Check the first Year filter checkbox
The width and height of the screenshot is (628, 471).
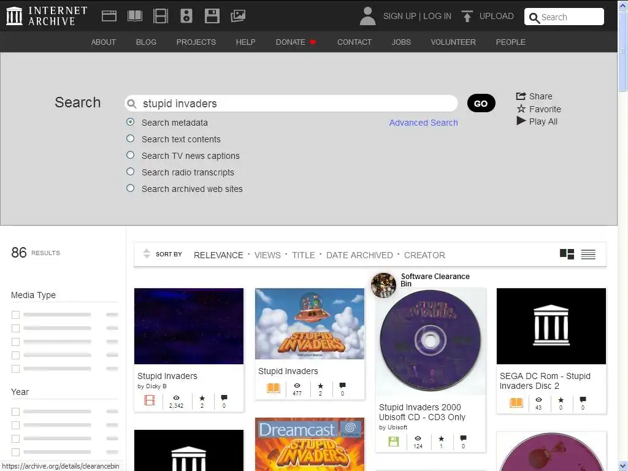pos(15,412)
